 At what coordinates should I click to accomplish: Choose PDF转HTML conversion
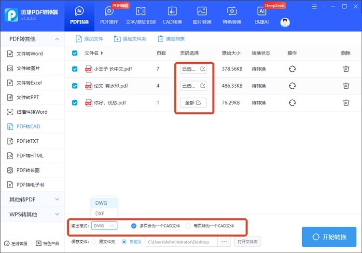(x=32, y=156)
